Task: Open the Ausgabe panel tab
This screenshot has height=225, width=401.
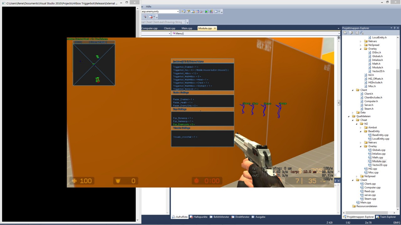Action: pos(258,217)
